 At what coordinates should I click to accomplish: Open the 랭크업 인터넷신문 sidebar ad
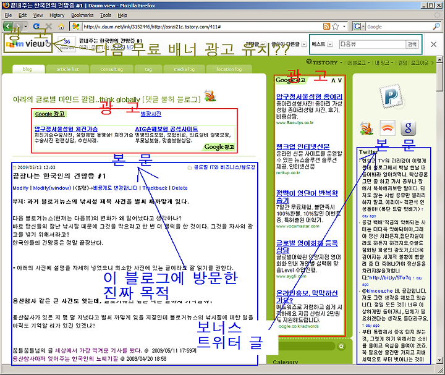303,146
